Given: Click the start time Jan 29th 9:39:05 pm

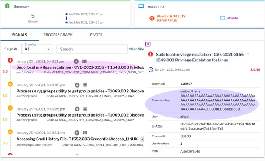Looking at the screenshot, I should click(x=86, y=14).
